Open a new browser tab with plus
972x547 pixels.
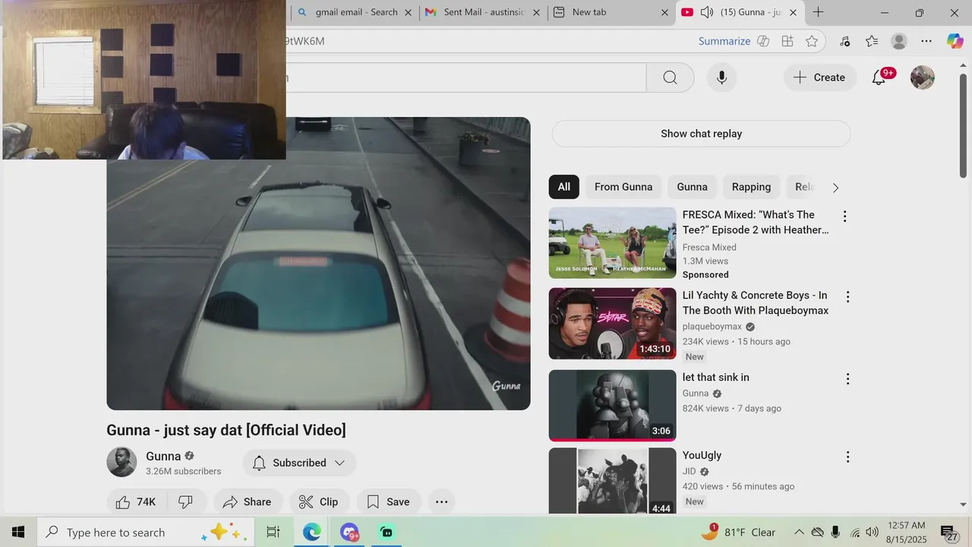pos(818,12)
